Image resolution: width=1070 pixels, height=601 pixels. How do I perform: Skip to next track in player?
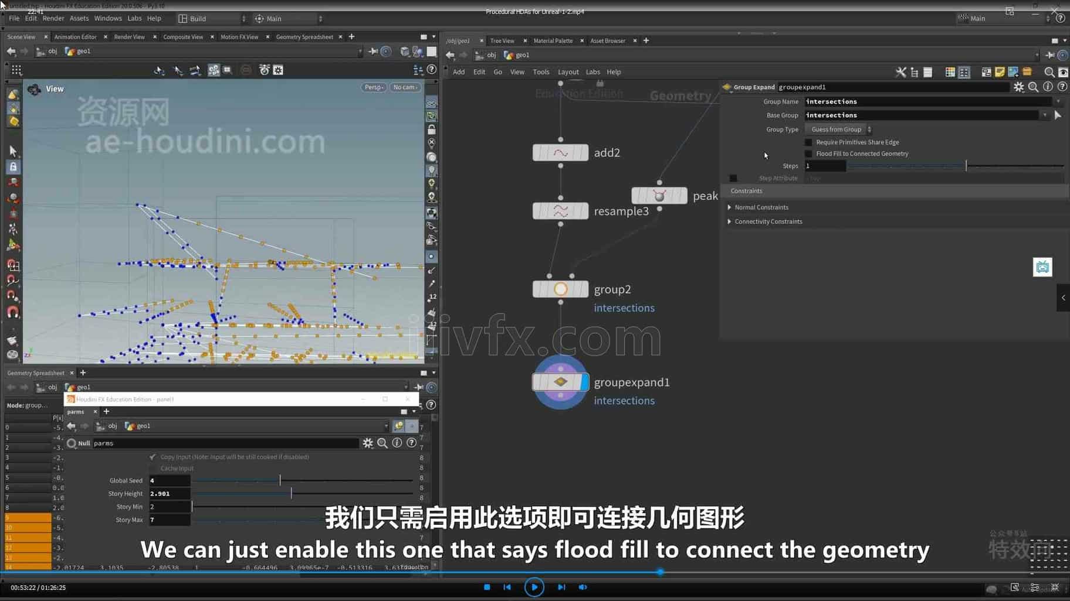tap(561, 587)
